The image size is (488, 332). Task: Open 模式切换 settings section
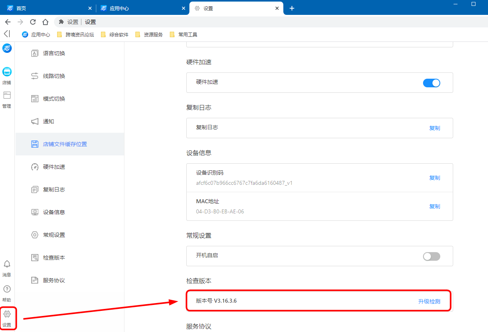pyautogui.click(x=54, y=99)
